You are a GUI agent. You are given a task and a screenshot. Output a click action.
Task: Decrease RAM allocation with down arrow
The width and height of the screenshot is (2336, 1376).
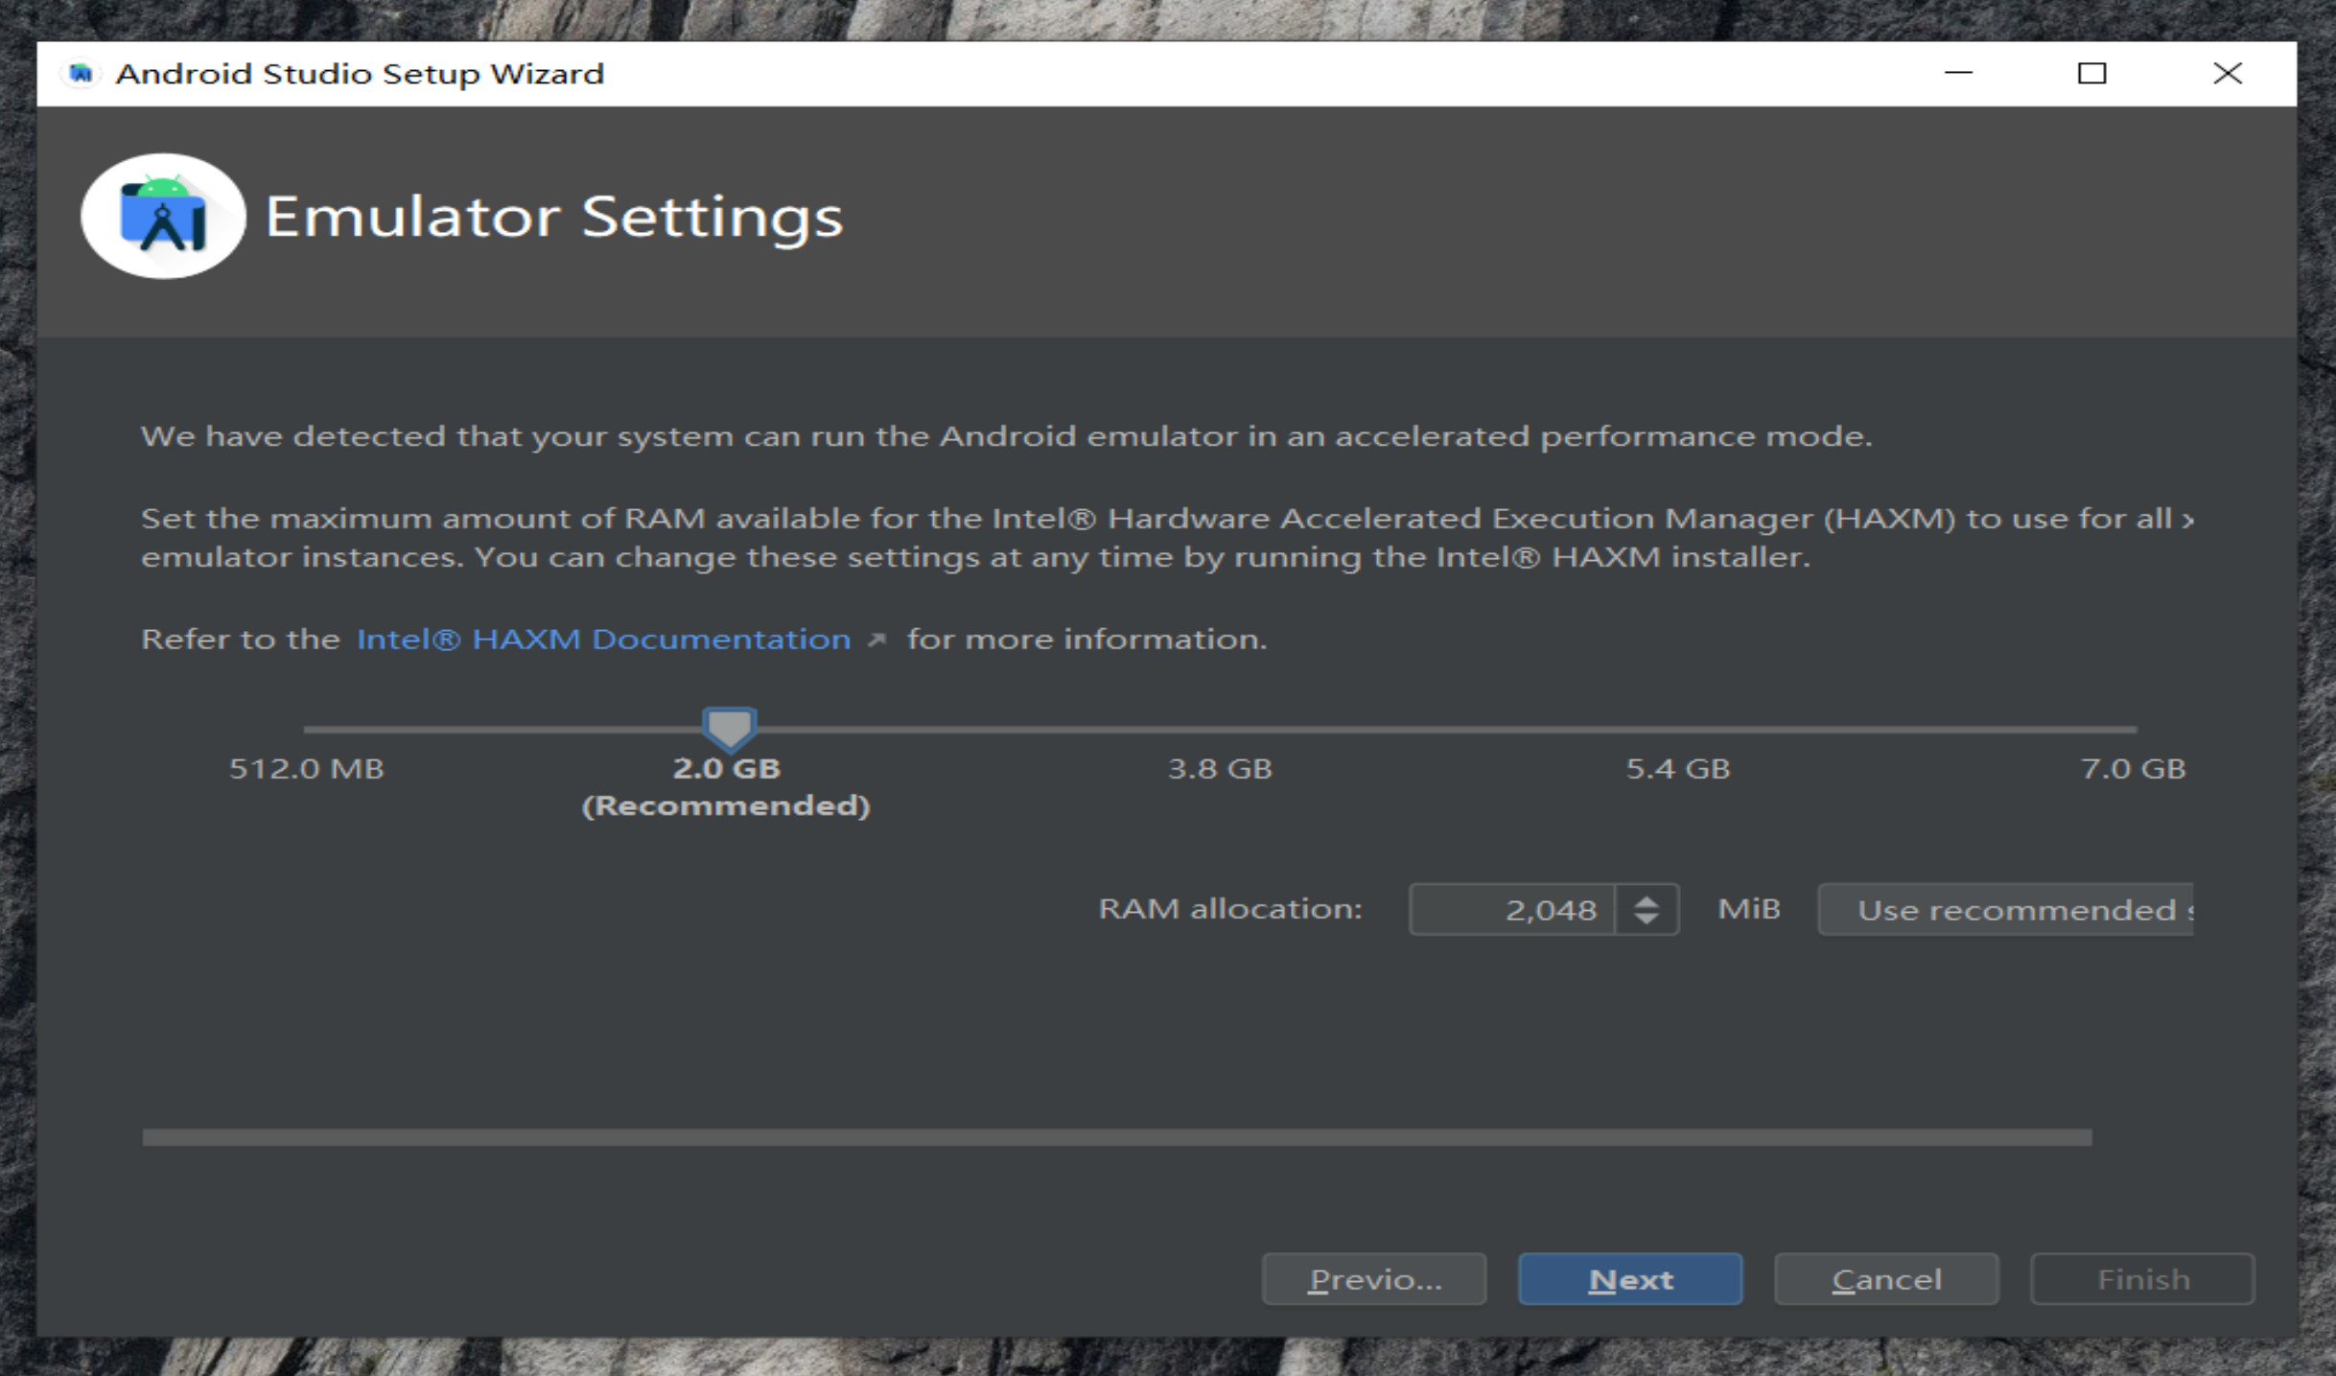(1647, 919)
